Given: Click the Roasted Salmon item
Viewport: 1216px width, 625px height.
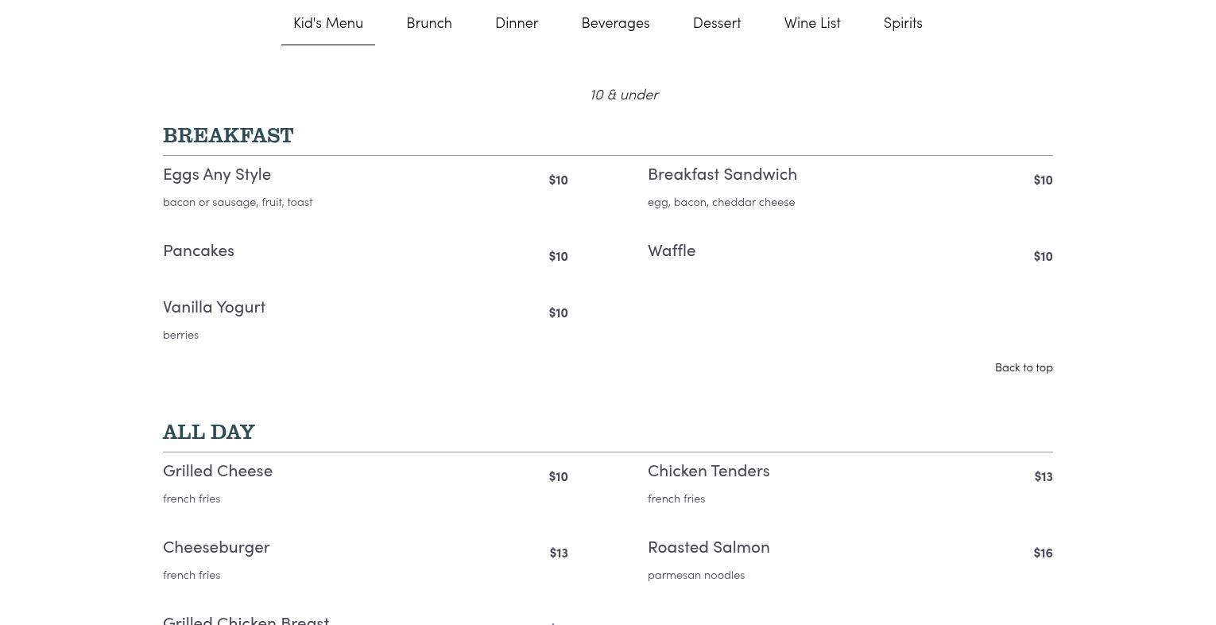Looking at the screenshot, I should click(709, 547).
